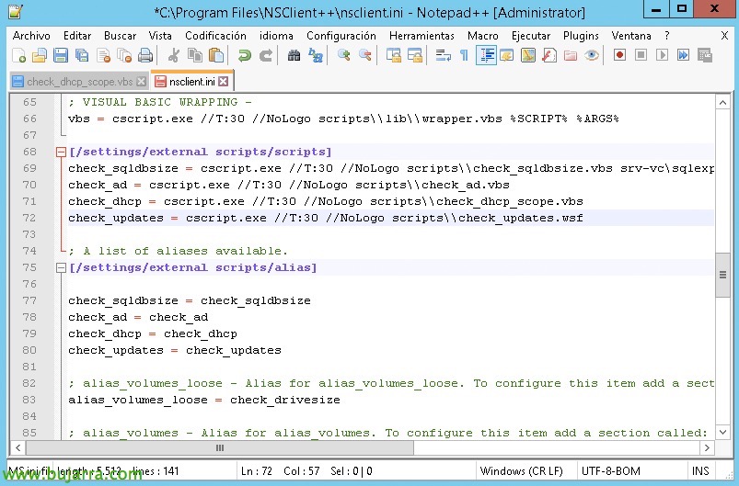Click the vertical scrollbar down arrow
This screenshot has width=739, height=486.
tap(722, 432)
